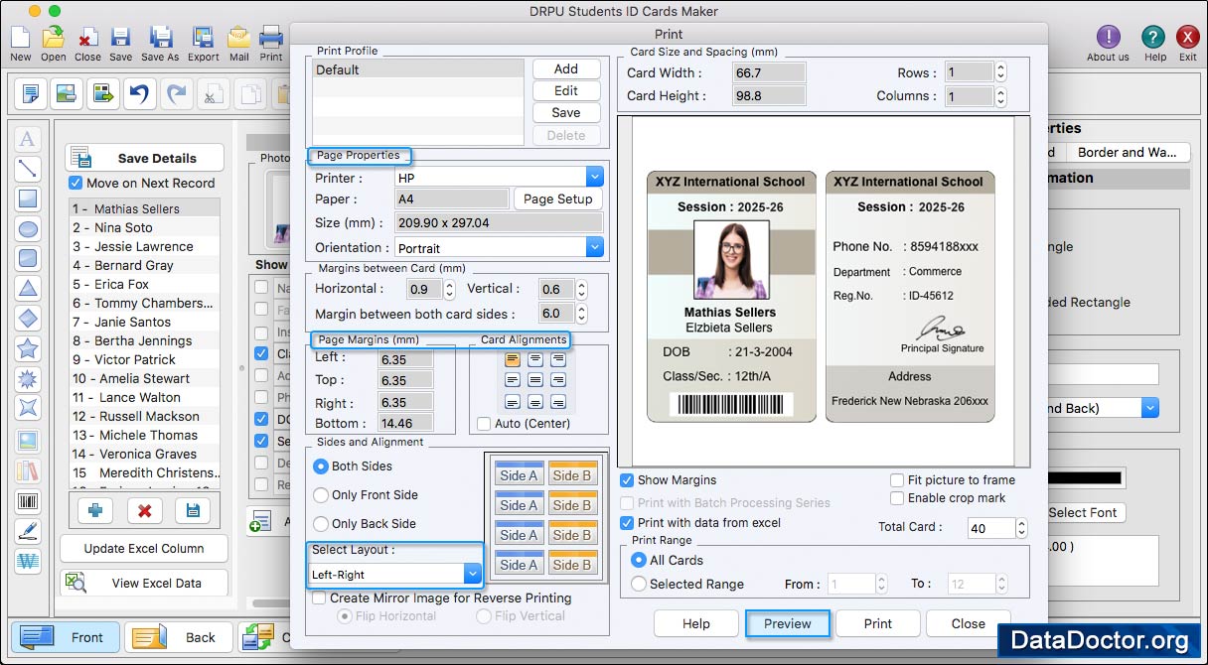The width and height of the screenshot is (1208, 665).
Task: Adjust Horizontal margin stepper
Action: point(449,289)
